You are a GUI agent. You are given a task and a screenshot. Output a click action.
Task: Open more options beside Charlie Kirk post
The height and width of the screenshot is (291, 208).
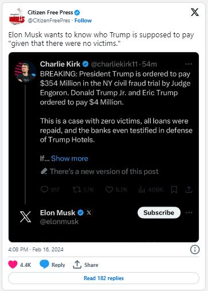tap(188, 64)
